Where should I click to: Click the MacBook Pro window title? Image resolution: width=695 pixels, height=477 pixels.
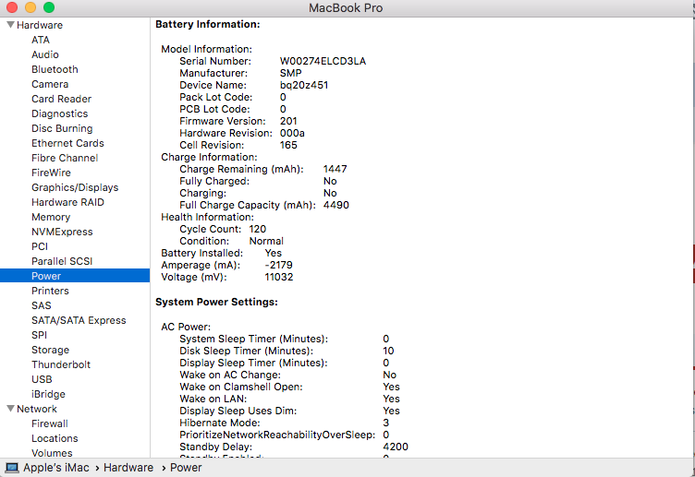pyautogui.click(x=346, y=8)
